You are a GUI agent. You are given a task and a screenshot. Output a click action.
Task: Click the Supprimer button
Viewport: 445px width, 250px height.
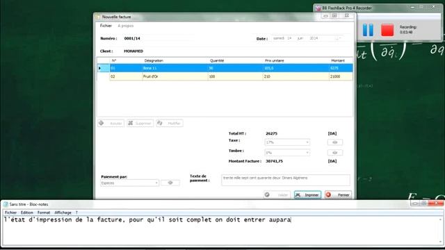pyautogui.click(x=140, y=124)
